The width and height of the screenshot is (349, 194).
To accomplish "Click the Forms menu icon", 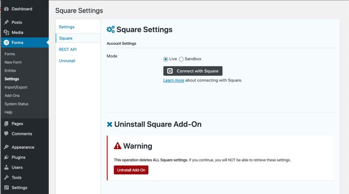I will [7, 42].
